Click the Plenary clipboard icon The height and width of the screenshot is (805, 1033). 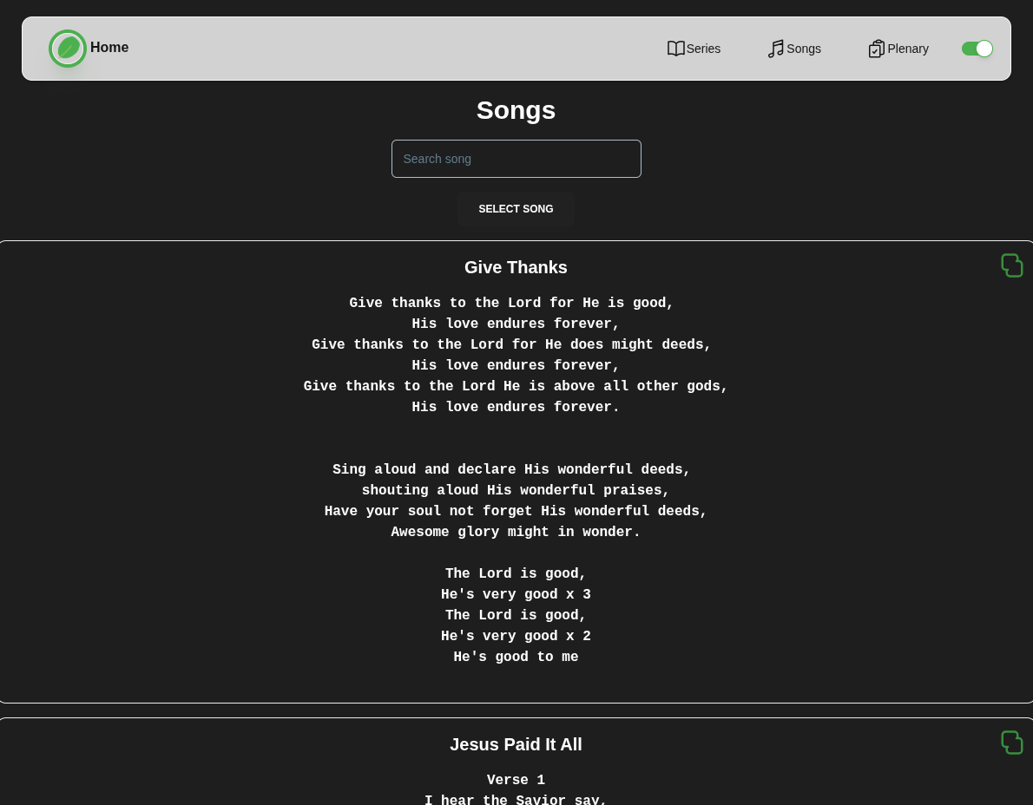point(876,49)
